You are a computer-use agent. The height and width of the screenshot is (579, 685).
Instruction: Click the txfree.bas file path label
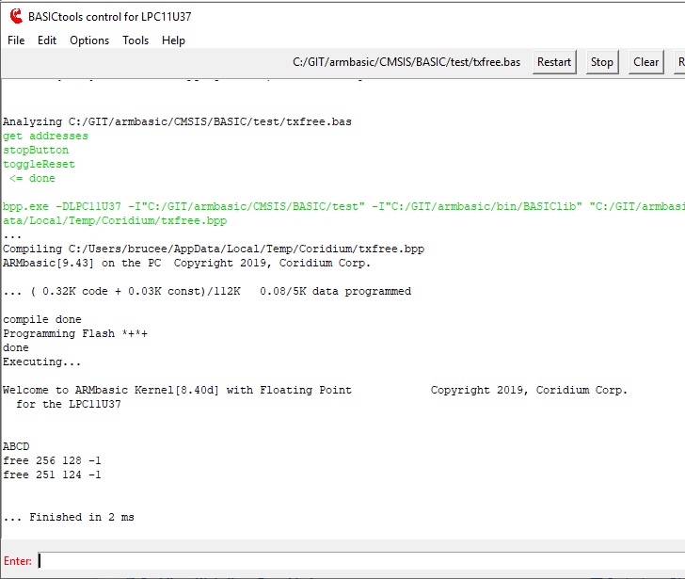(406, 62)
